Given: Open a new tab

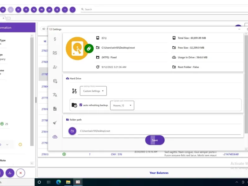Looking at the screenshot, I should [x=9, y=18].
